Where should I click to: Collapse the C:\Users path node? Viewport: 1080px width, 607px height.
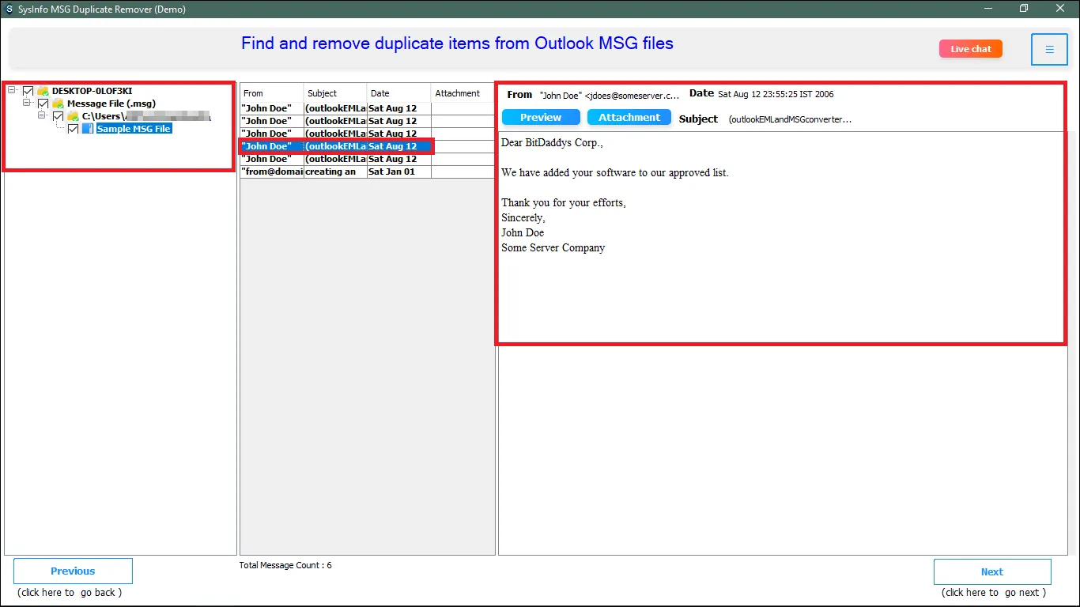(x=42, y=115)
